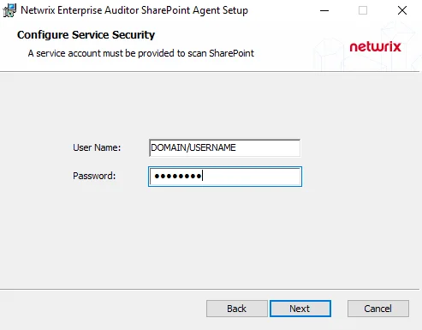This screenshot has height=330, width=422.
Task: Click the 'User Name:' label
Action: 97,147
